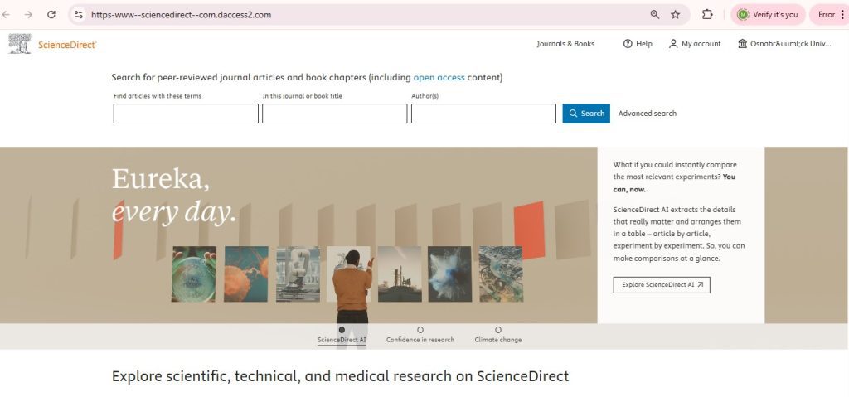Click the jellyfish artwork thumbnail in banner

[x=246, y=274]
